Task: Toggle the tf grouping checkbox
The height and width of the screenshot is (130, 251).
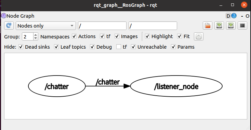Action: (102, 36)
